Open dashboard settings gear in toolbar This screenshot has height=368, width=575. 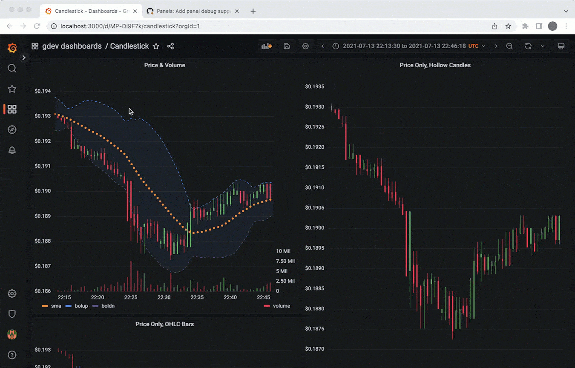coord(305,46)
